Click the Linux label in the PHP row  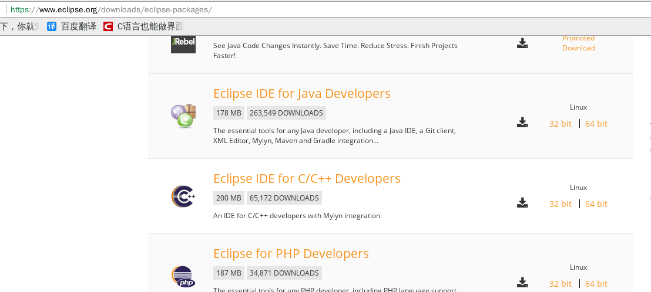click(578, 267)
